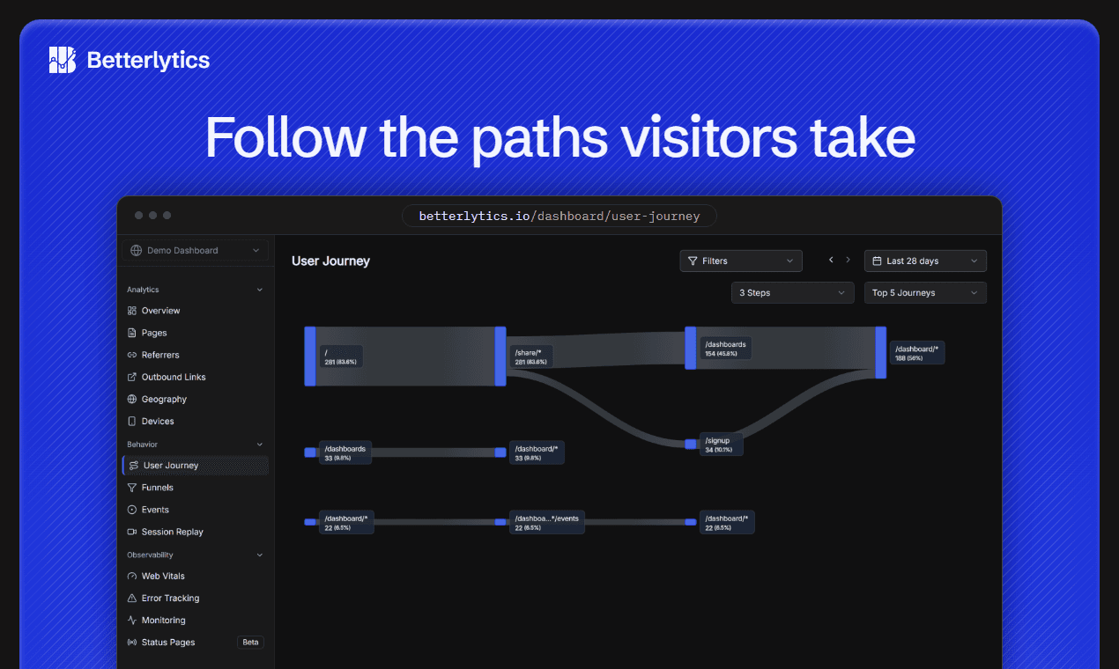Go to the previous period arrow
This screenshot has height=669, width=1119.
pos(831,261)
